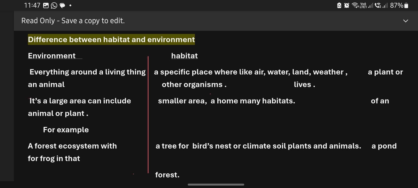
Task: Click the 'A forest ecosystem with' text
Action: (x=72, y=146)
